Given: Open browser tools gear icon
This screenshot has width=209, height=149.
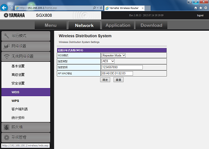Looking at the screenshot, I should pyautogui.click(x=206, y=8).
